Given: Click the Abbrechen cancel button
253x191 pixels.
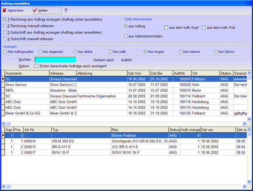Looking at the screenshot, I should point(13,11).
